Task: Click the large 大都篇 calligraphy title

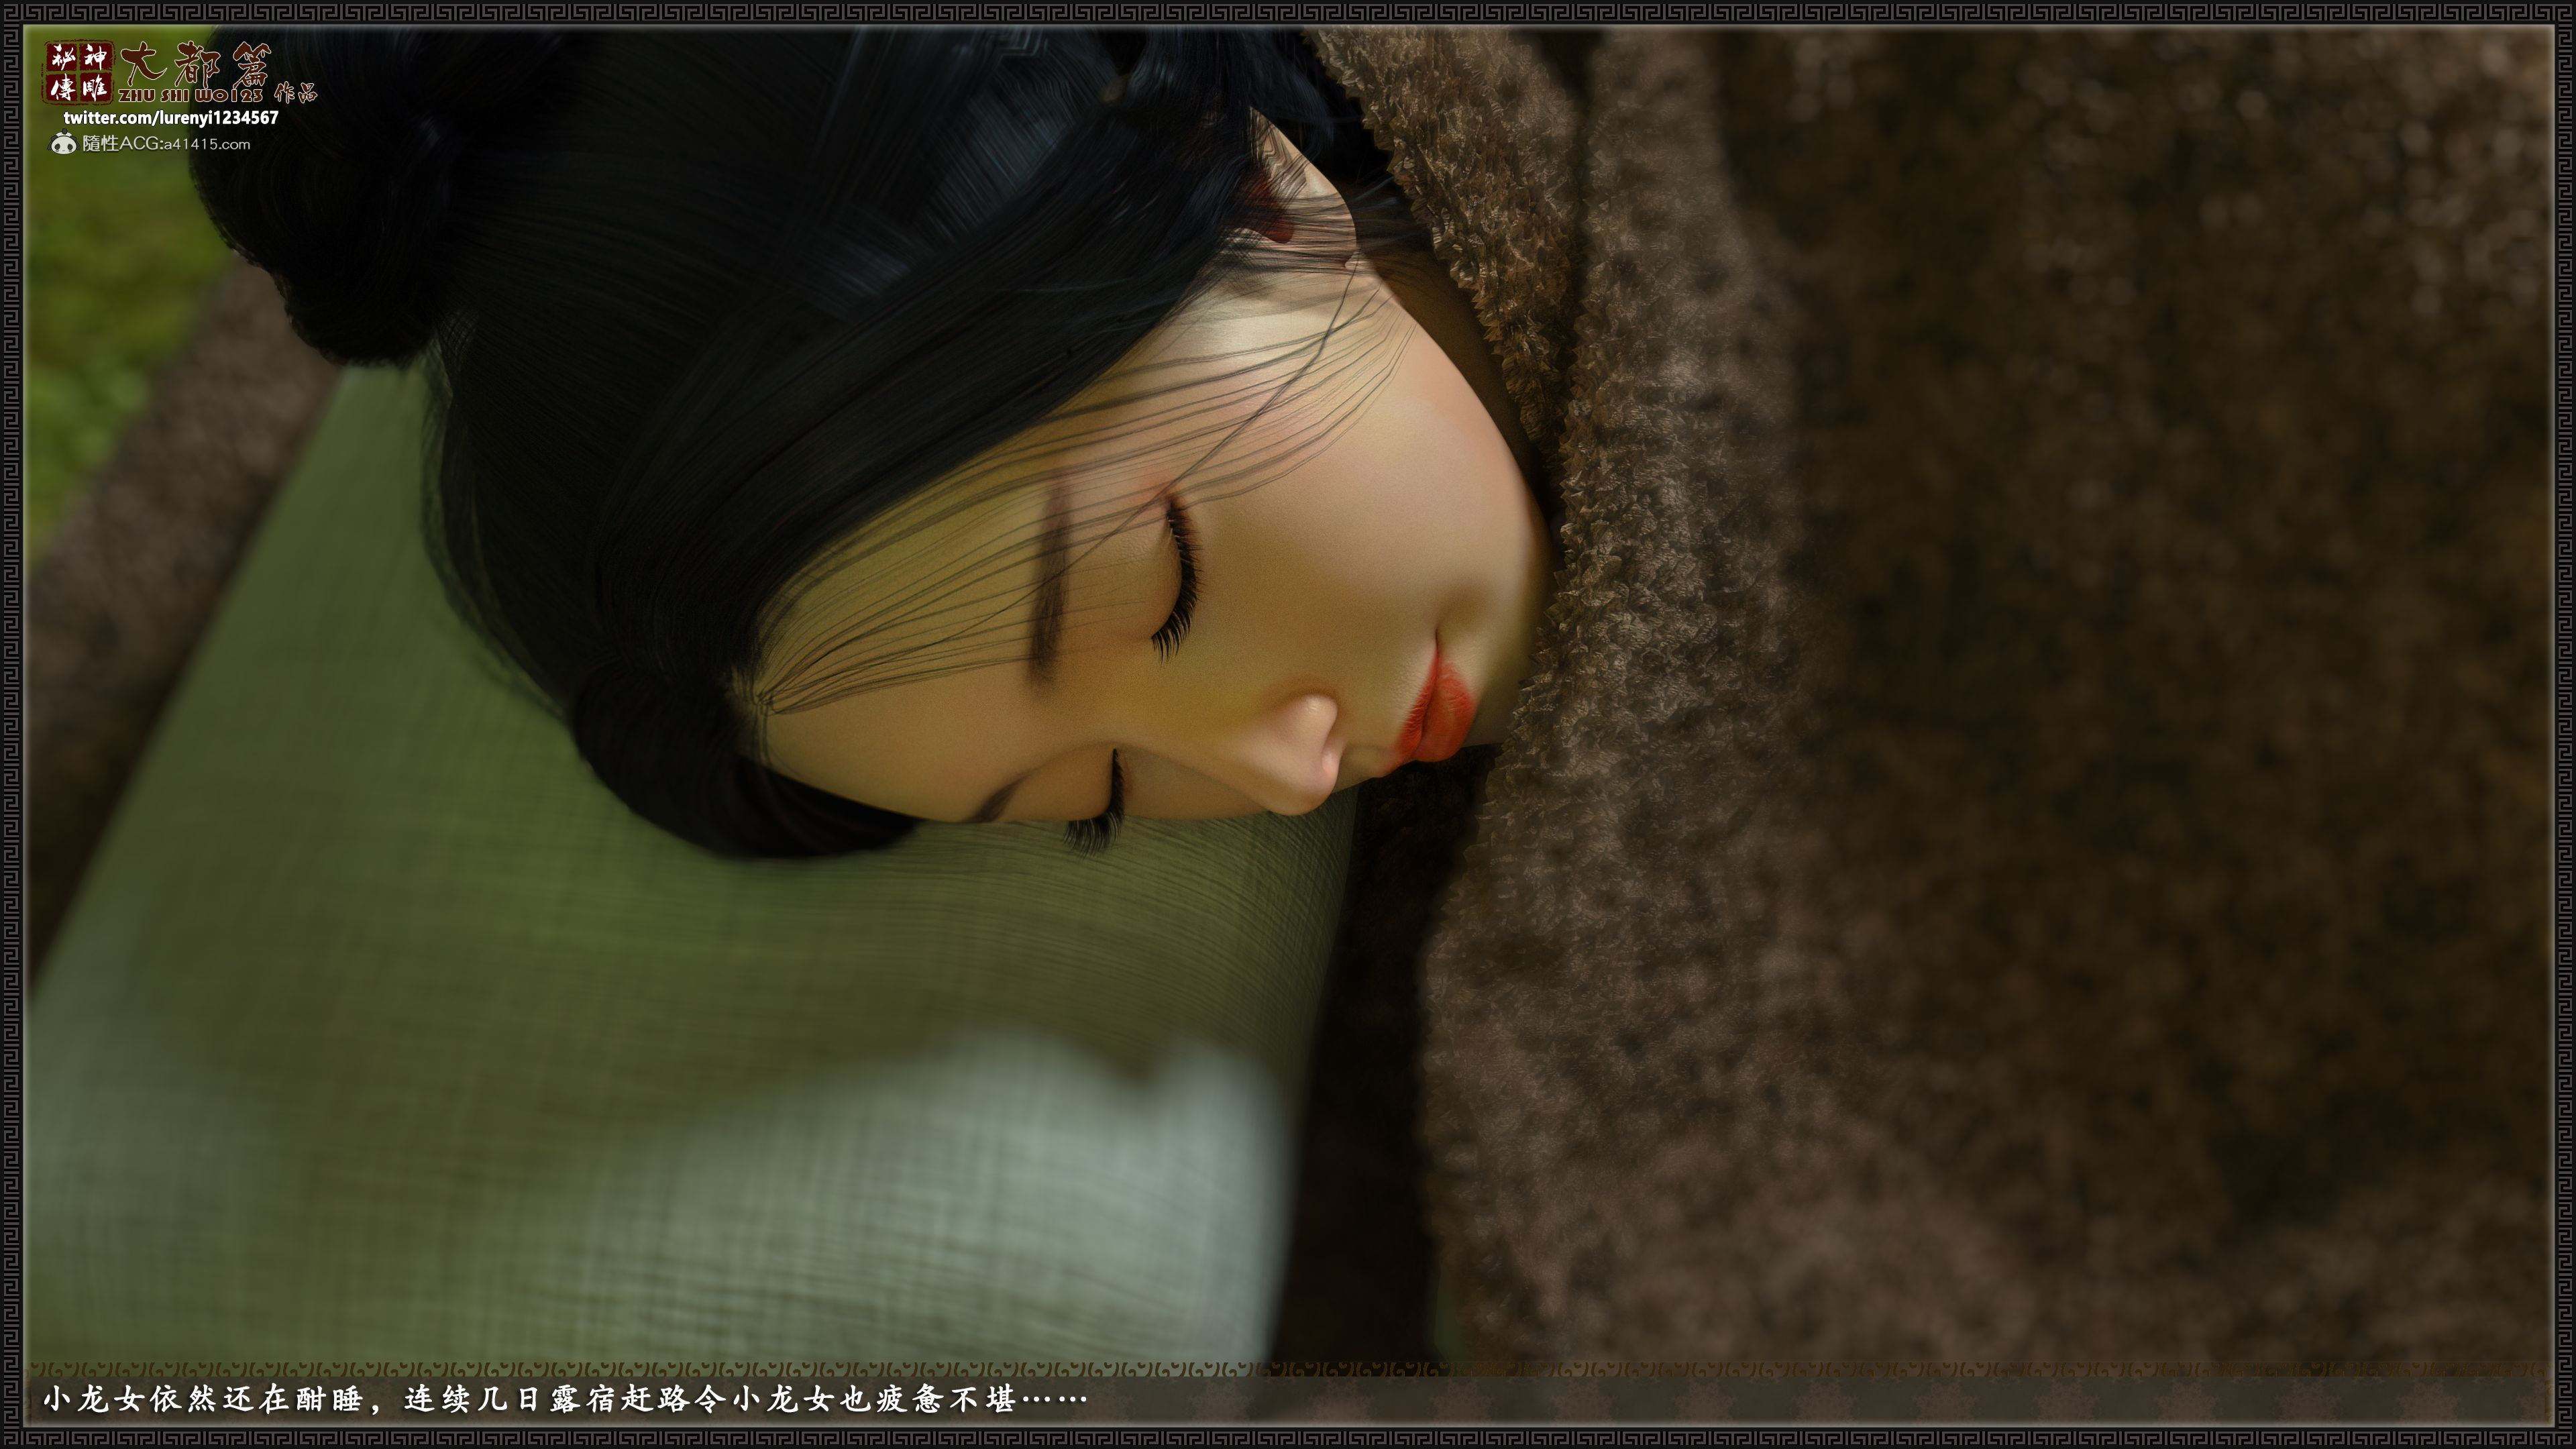Action: (196, 64)
